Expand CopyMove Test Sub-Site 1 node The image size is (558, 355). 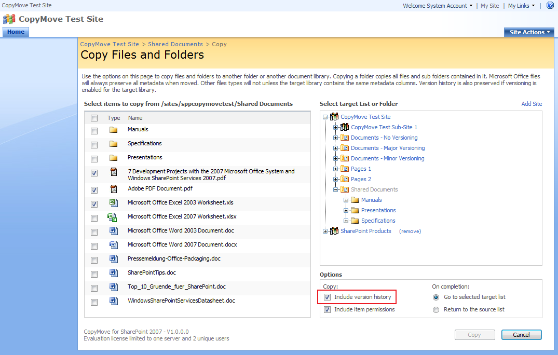click(x=335, y=127)
